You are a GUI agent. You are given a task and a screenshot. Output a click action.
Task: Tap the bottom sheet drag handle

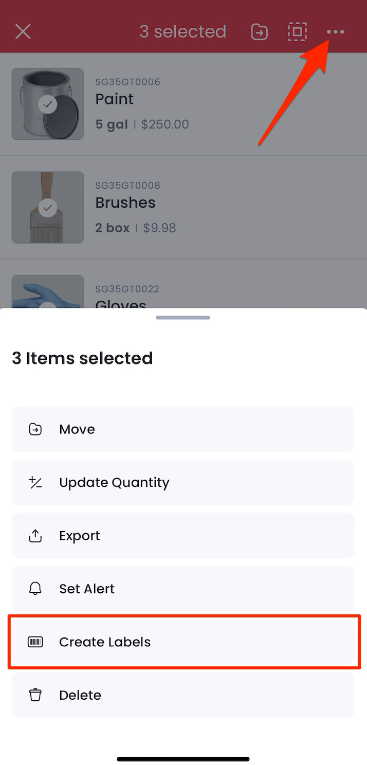click(x=183, y=318)
